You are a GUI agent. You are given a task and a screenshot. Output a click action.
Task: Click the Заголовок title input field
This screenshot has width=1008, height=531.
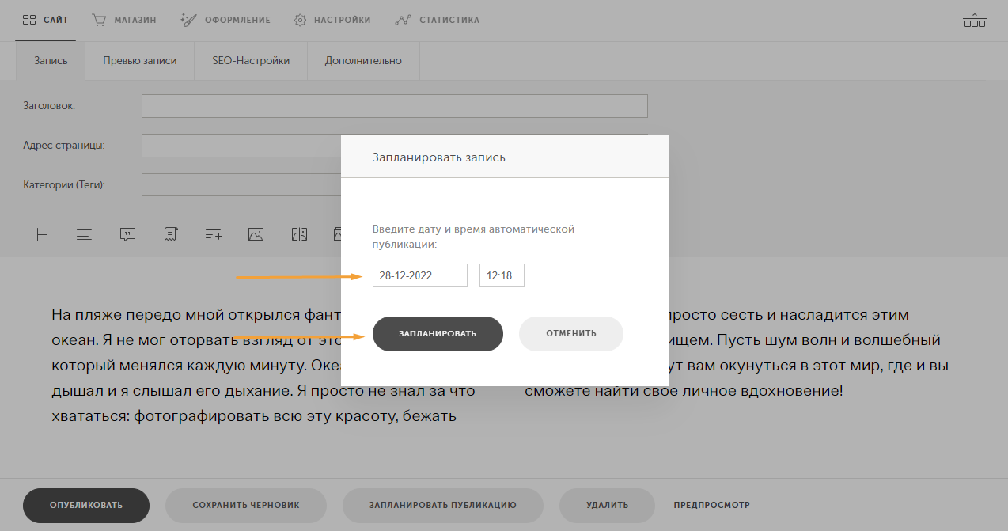point(394,106)
